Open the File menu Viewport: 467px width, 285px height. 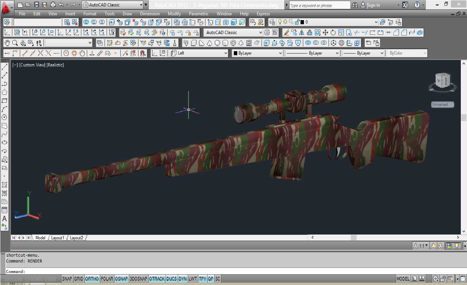[x=22, y=14]
